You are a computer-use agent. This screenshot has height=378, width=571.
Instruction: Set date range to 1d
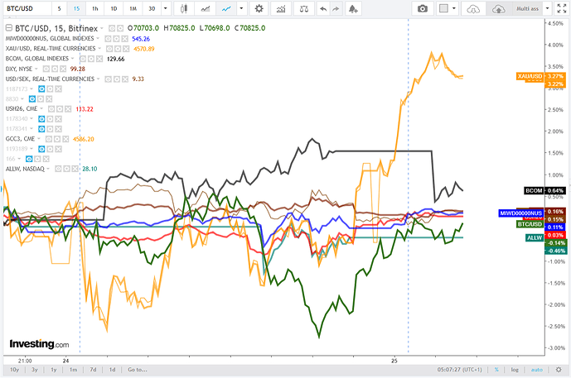112,370
